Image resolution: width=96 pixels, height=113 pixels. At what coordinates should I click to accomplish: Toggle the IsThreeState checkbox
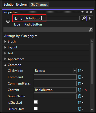click(36, 108)
